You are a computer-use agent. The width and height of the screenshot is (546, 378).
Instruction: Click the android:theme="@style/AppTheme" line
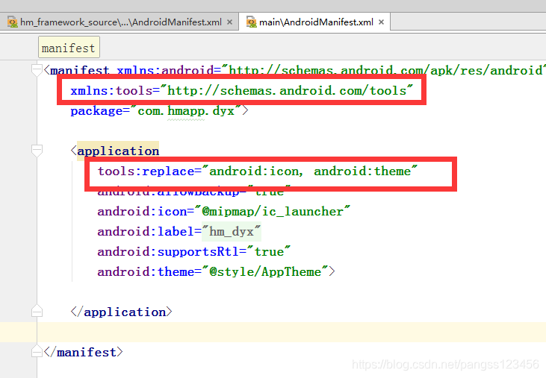pyautogui.click(x=216, y=271)
